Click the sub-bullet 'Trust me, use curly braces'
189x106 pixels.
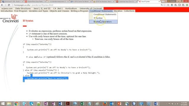pos(54,39)
